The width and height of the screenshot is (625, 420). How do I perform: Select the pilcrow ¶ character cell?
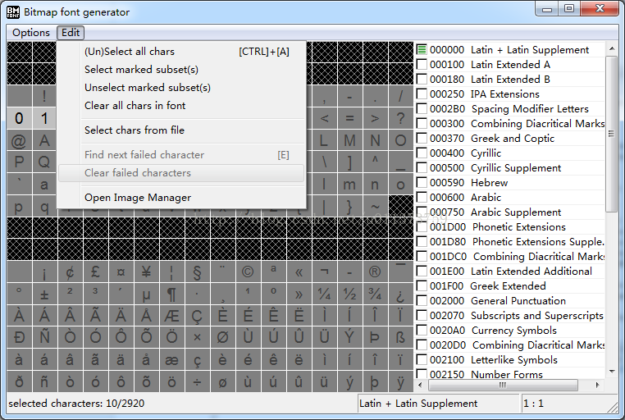(171, 294)
